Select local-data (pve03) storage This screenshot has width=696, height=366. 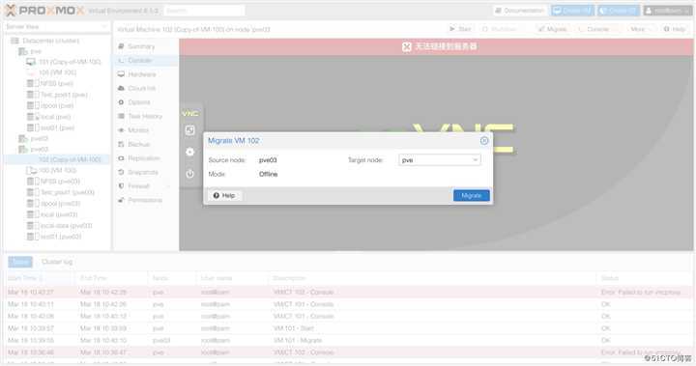66,225
